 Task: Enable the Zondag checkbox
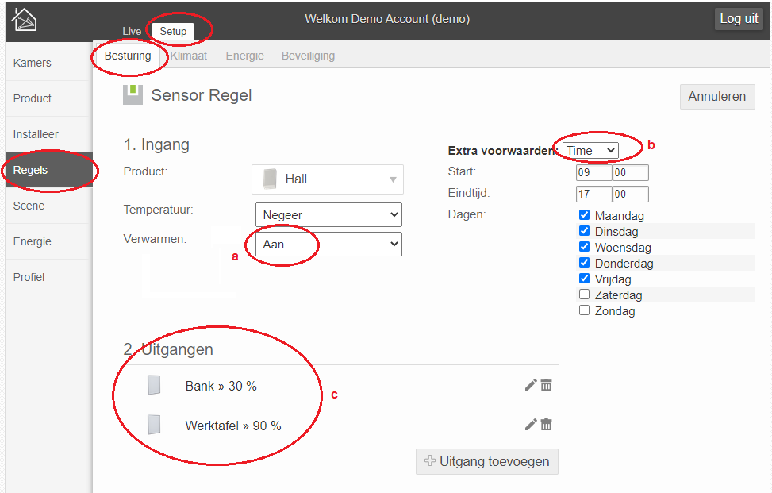[585, 310]
